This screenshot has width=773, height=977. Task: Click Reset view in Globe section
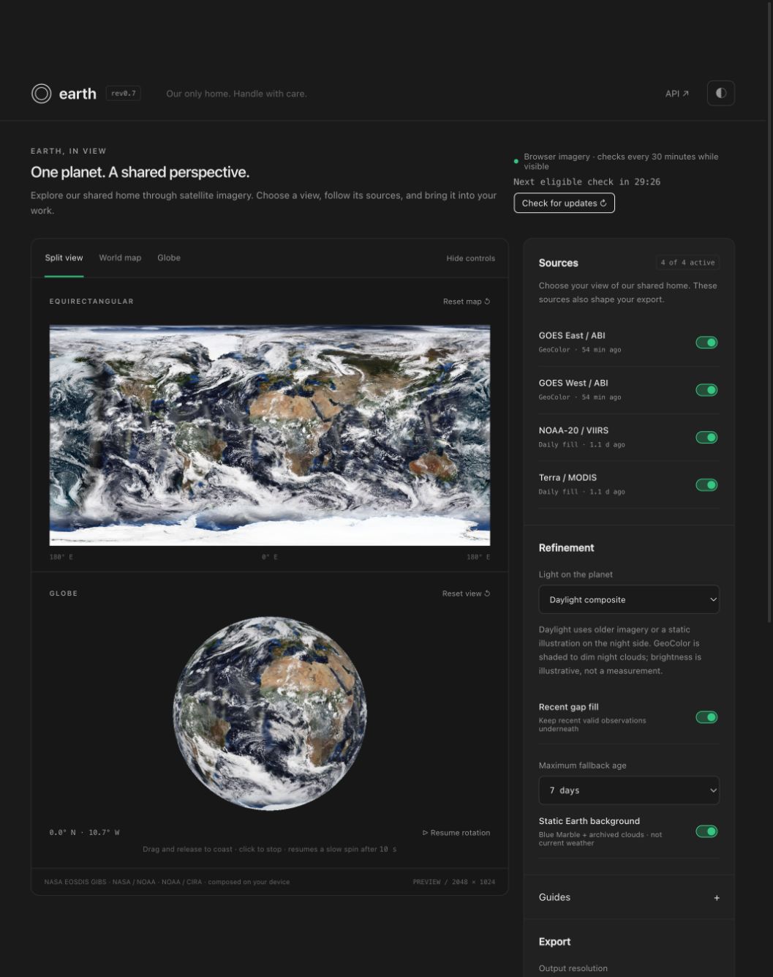pos(466,594)
